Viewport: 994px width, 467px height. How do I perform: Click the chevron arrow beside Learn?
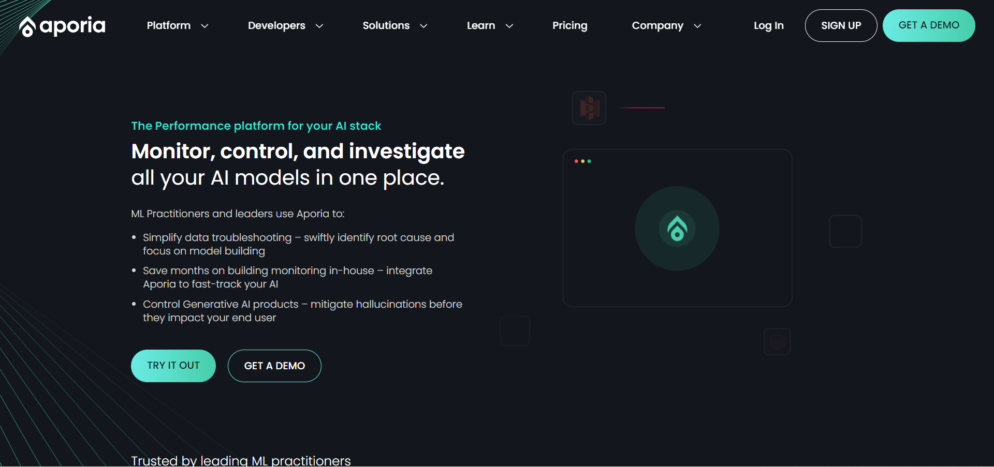click(509, 26)
